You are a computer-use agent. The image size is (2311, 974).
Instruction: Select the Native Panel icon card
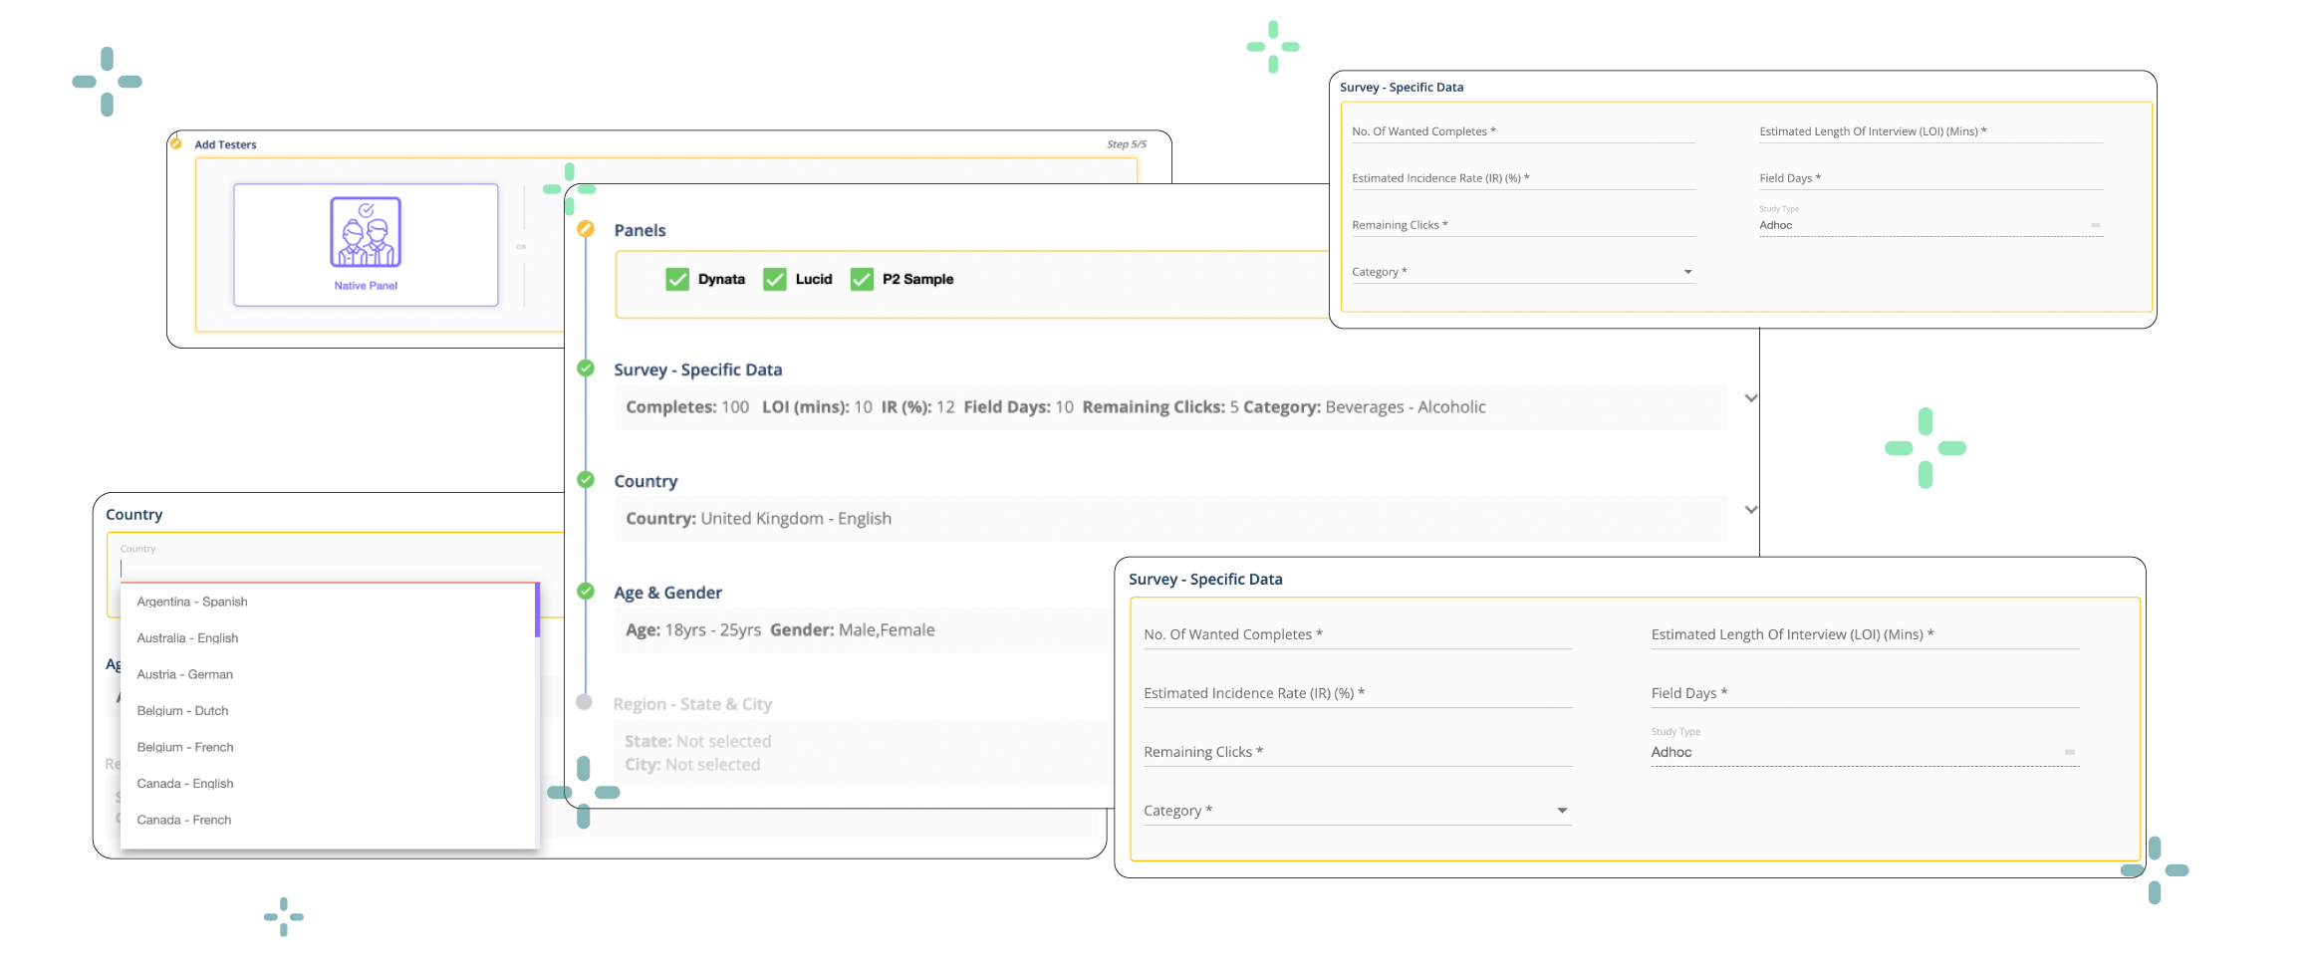coord(366,244)
